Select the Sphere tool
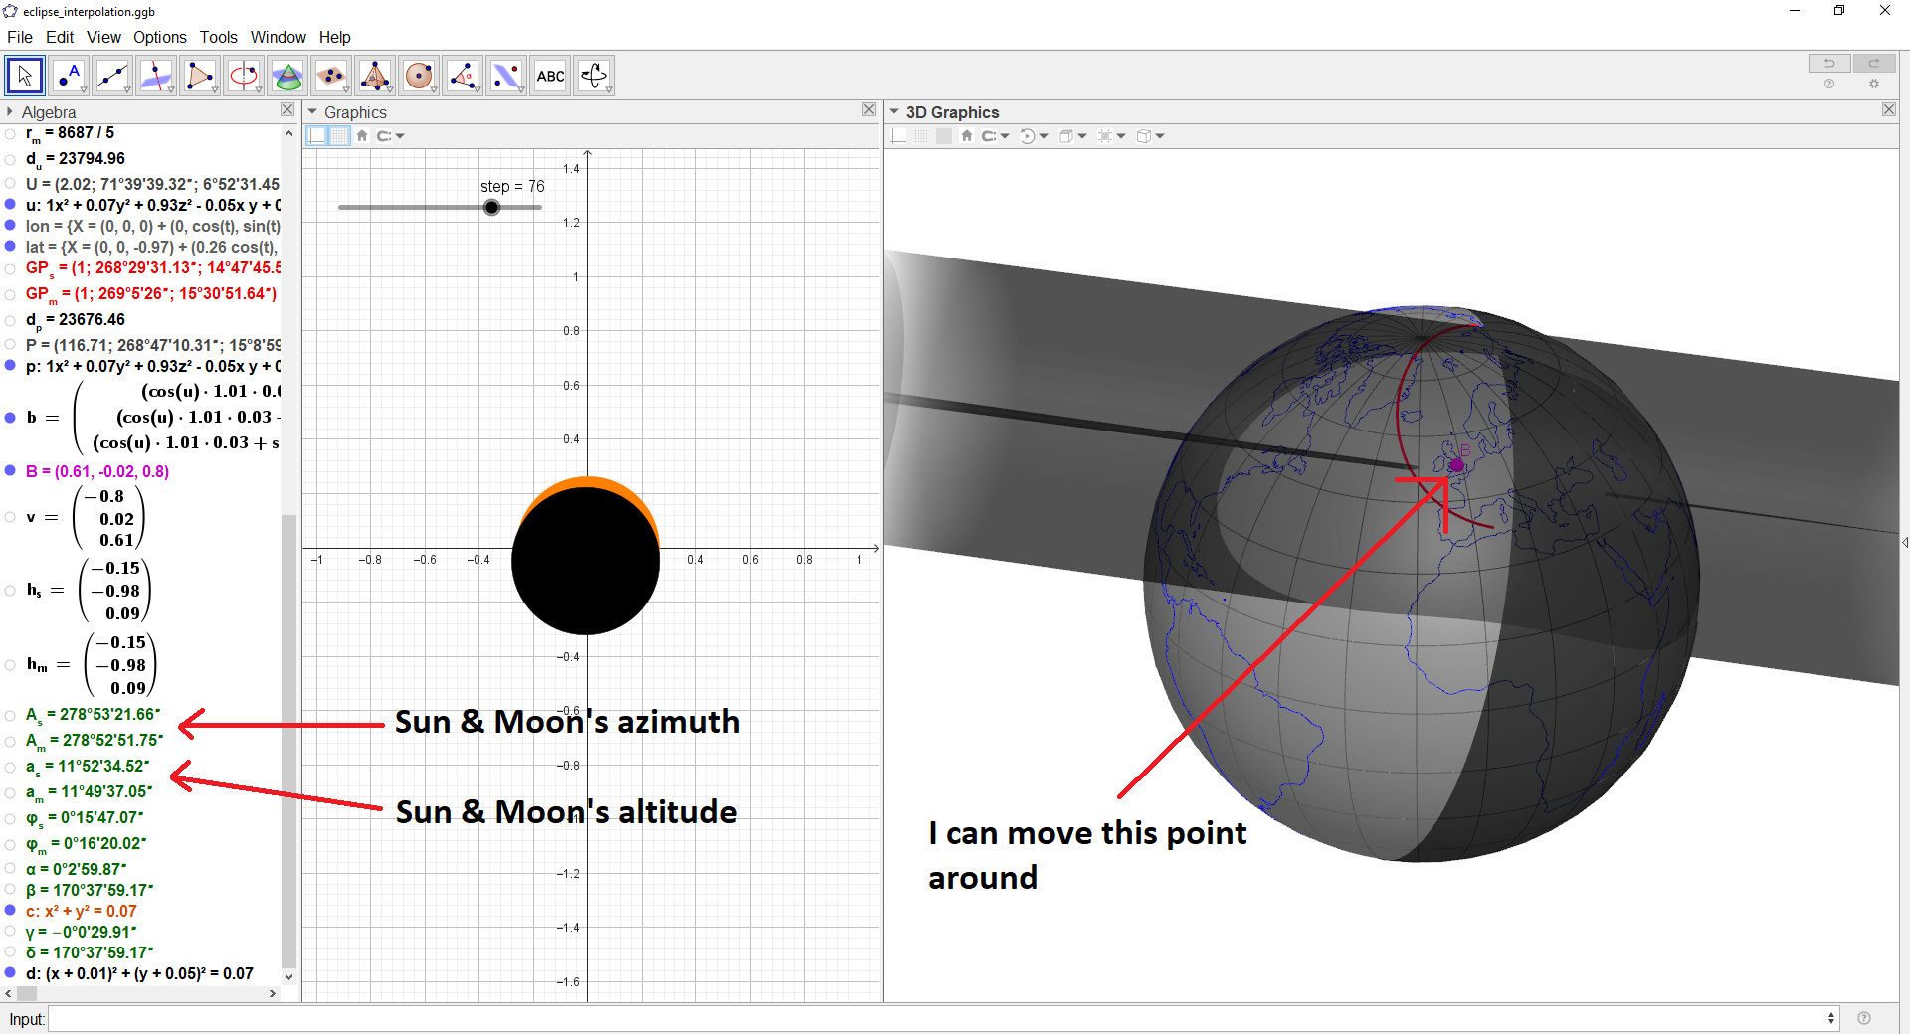 [419, 76]
